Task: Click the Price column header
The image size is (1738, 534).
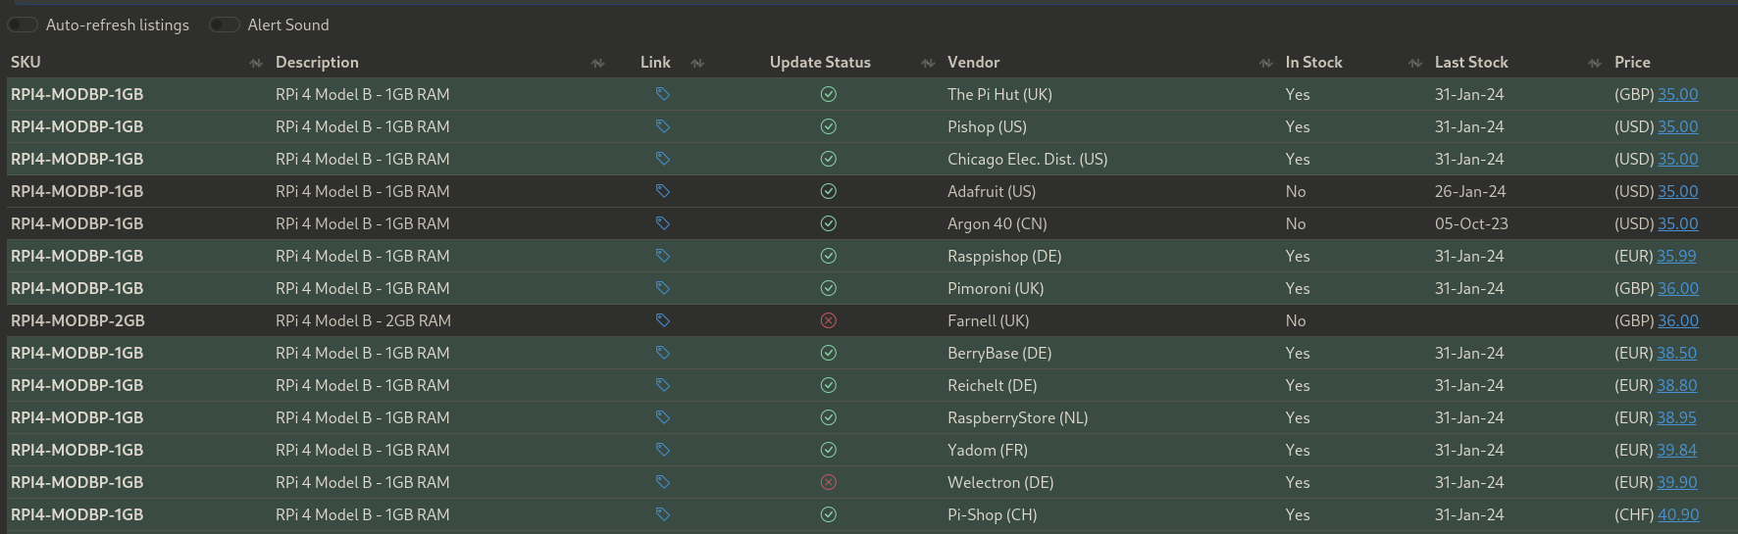Action: [1632, 62]
